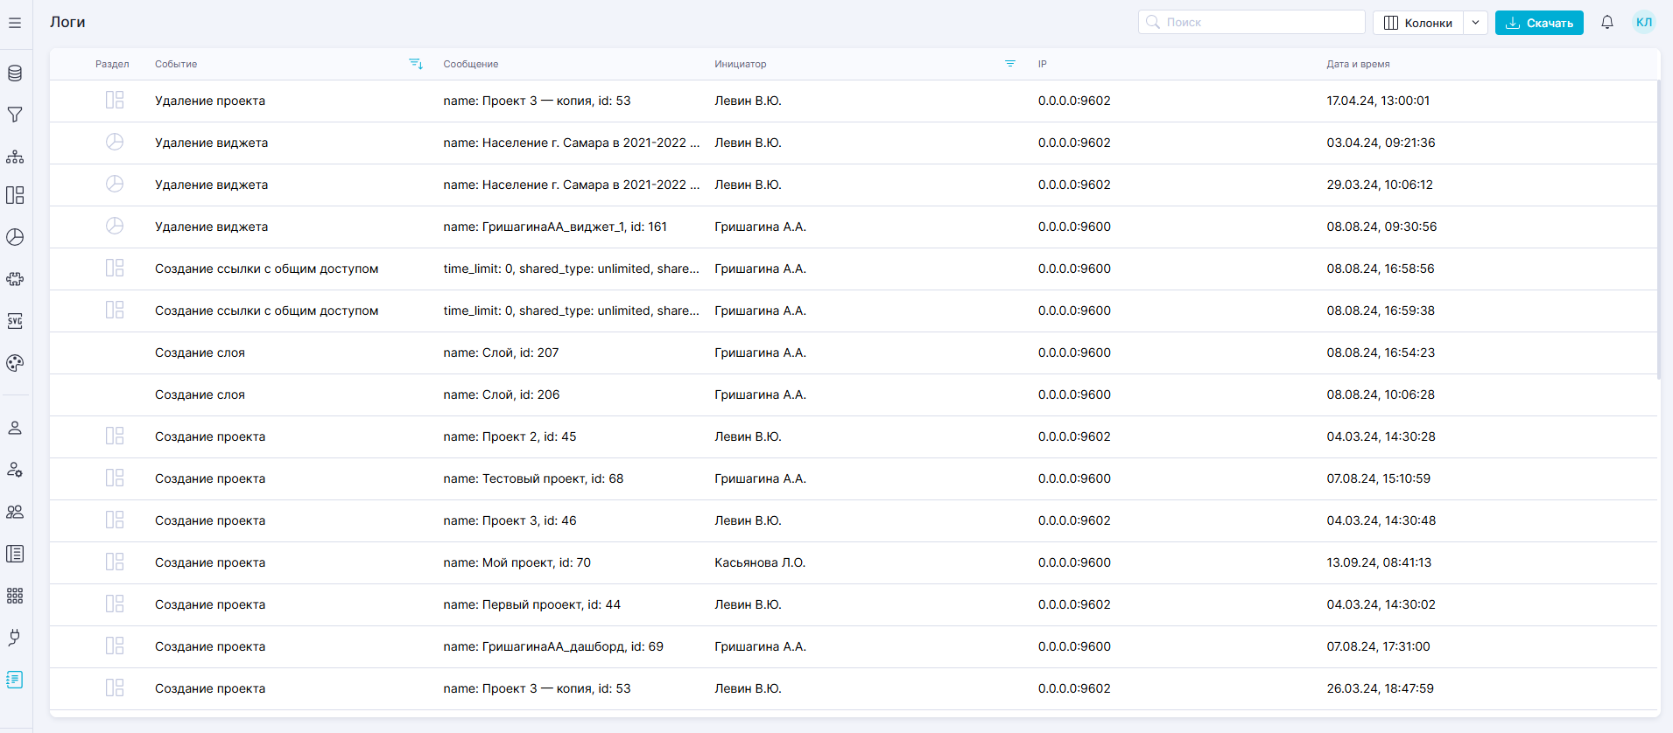The height and width of the screenshot is (733, 1673).
Task: Open notifications bell icon
Action: (x=1607, y=23)
